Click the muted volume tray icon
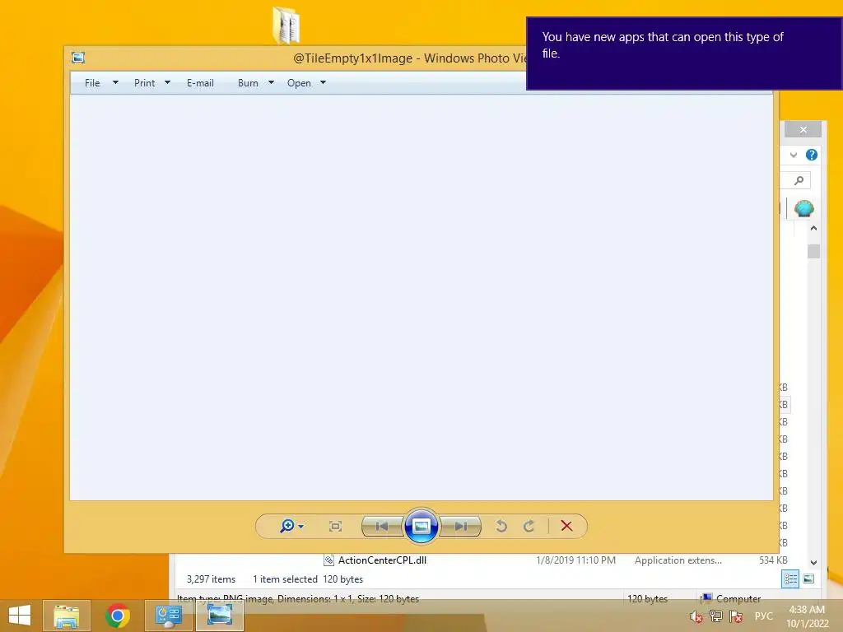Image resolution: width=843 pixels, height=632 pixels. 696,617
